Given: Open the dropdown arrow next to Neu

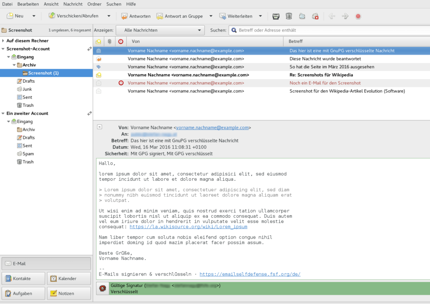Looking at the screenshot, I should click(34, 16).
